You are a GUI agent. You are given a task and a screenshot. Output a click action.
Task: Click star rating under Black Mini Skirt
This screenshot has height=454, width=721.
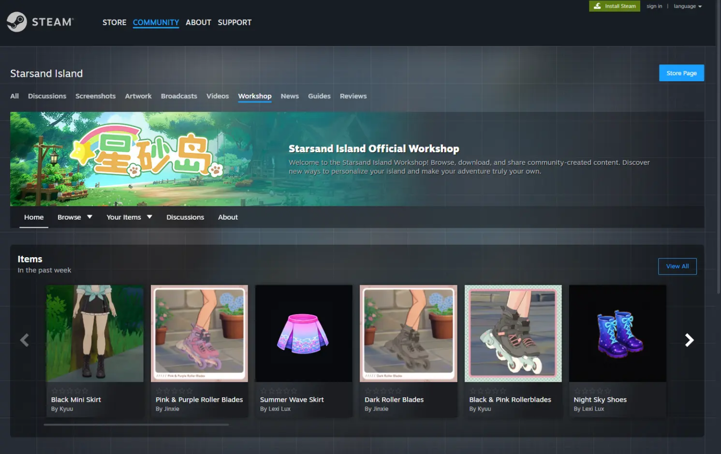[x=70, y=391]
